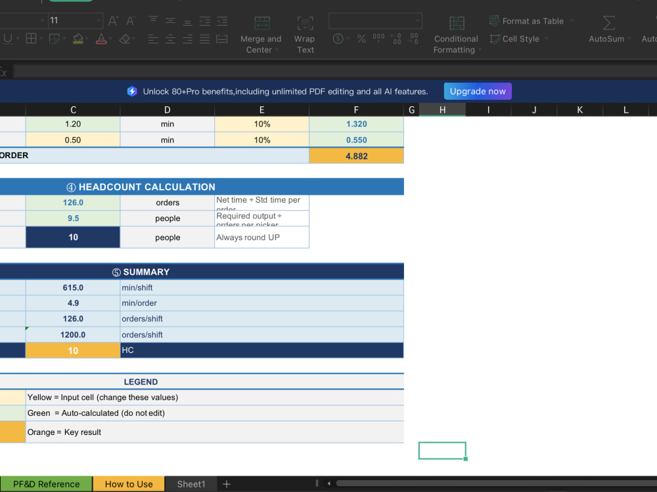Increase font size with the A+ icon

(x=113, y=20)
